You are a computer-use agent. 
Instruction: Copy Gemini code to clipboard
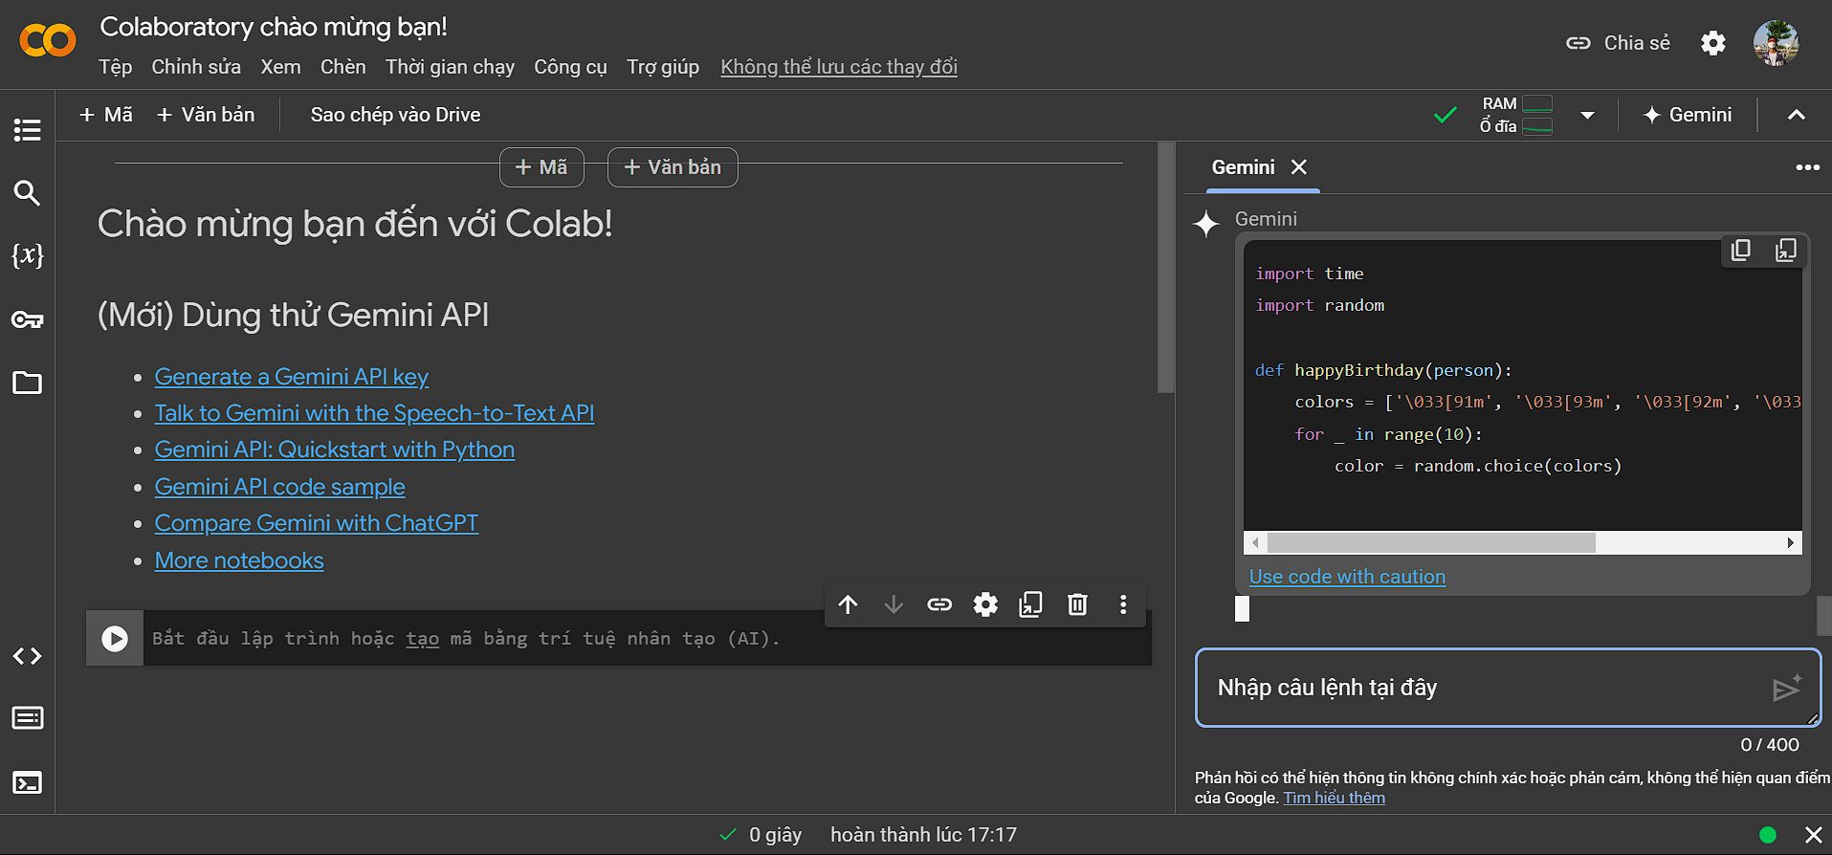coord(1741,251)
